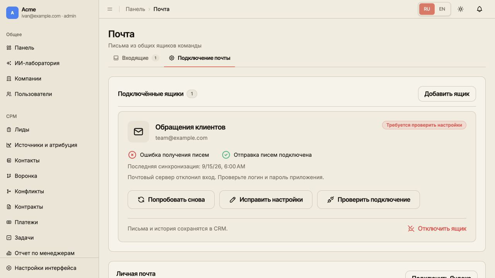The width and height of the screenshot is (495, 278).
Task: Click the gear icon on Подключение почты tab
Action: tap(172, 58)
